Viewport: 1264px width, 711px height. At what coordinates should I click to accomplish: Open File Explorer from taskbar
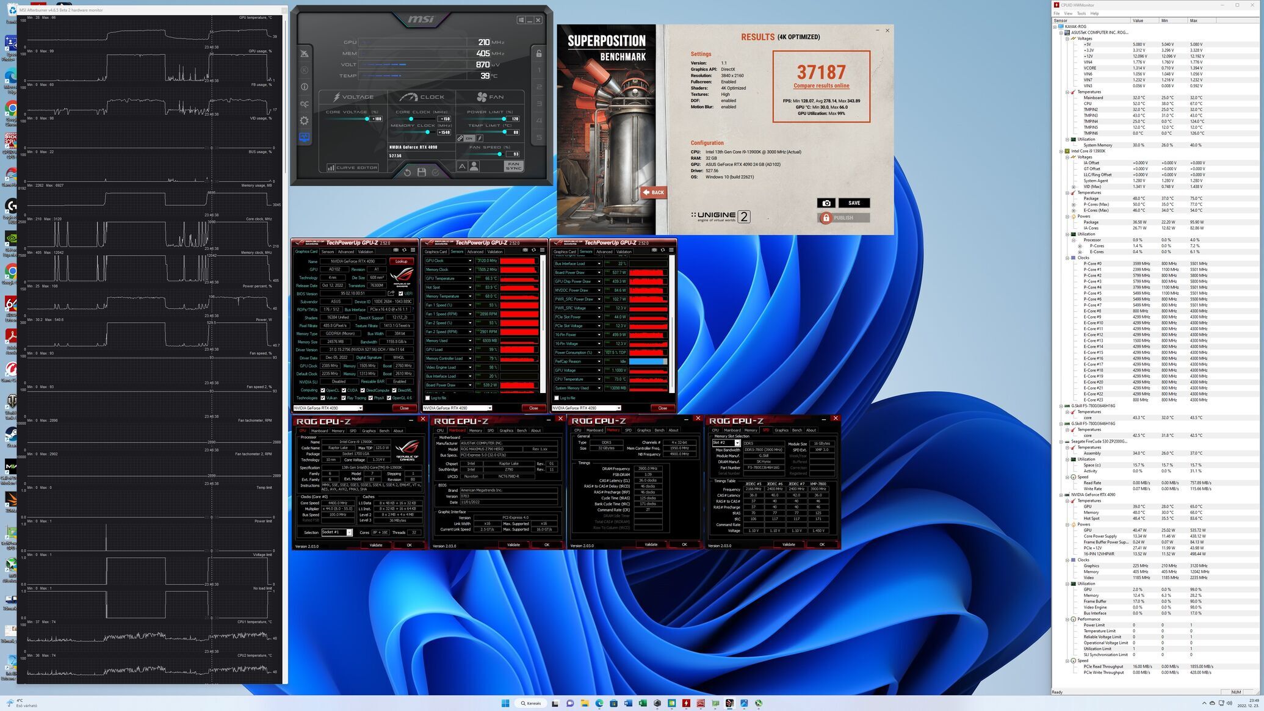584,703
